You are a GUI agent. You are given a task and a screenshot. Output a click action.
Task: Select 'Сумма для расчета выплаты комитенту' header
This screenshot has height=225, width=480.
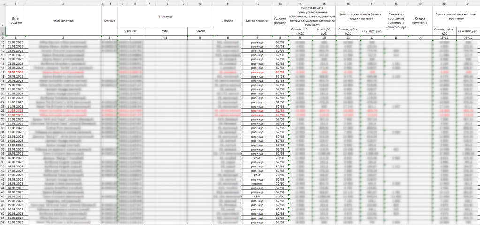tap(456, 16)
